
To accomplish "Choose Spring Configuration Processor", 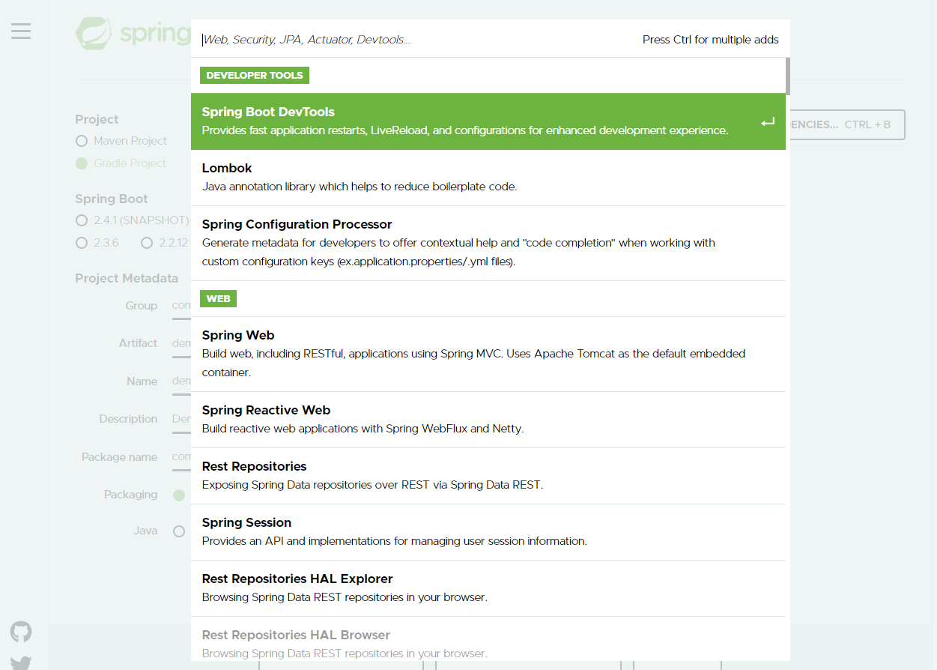I will coord(488,244).
